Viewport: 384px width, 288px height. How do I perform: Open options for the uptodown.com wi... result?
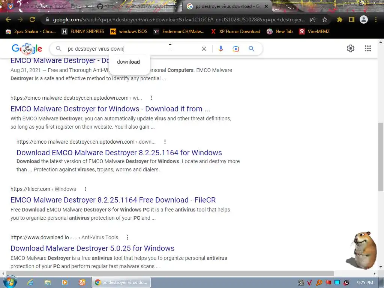coord(151,98)
